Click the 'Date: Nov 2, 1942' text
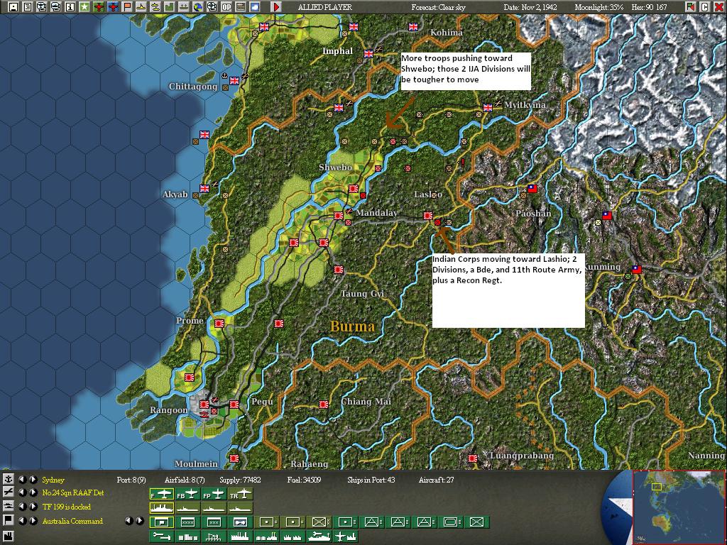Image resolution: width=727 pixels, height=545 pixels. click(530, 7)
